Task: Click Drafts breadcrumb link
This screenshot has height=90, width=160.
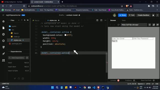Action: tap(61, 15)
